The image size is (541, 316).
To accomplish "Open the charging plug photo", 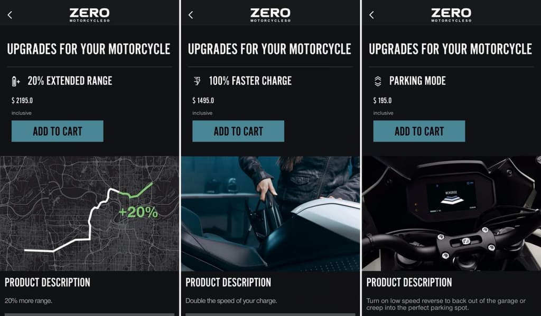I will pos(270,213).
